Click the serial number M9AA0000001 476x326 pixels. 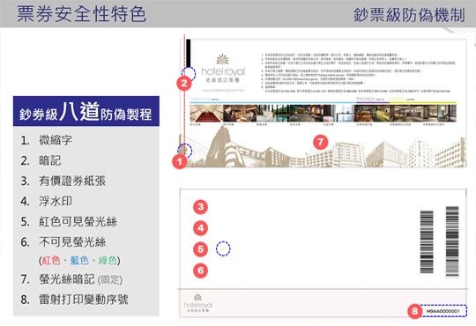point(443,311)
